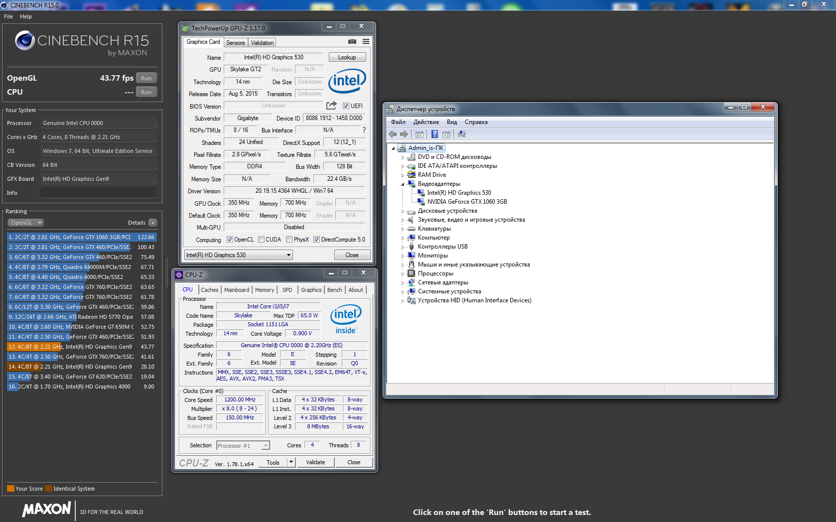Switch to the Validation tab in GPU-Z
Viewport: 836px width, 522px height.
(262, 43)
